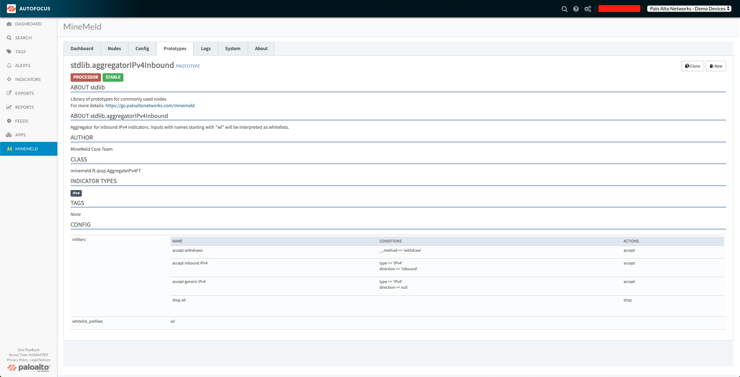Click the Clone button

[693, 66]
